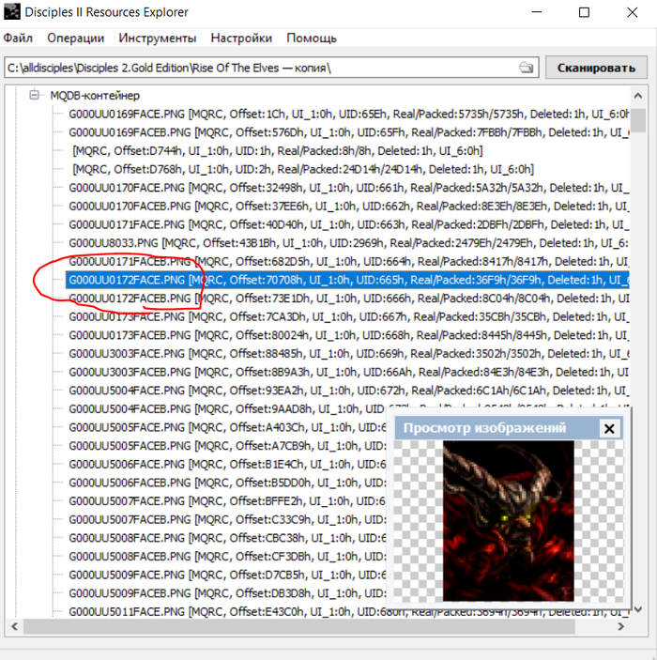Open the Инструменты menu
The image size is (657, 660).
[158, 38]
